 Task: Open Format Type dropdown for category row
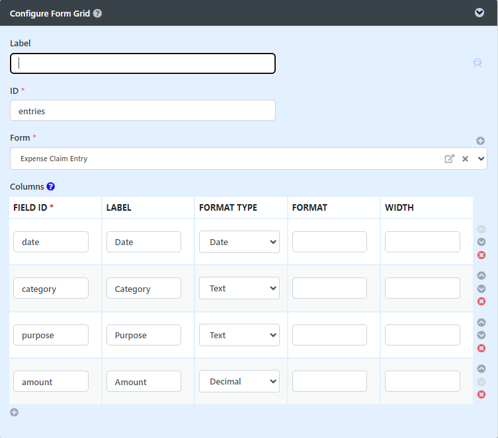(239, 288)
